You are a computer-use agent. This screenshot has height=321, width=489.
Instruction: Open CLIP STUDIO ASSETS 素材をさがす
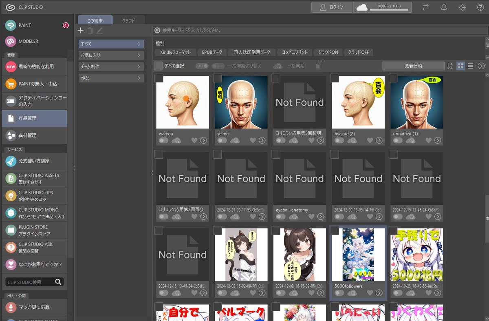[35, 178]
